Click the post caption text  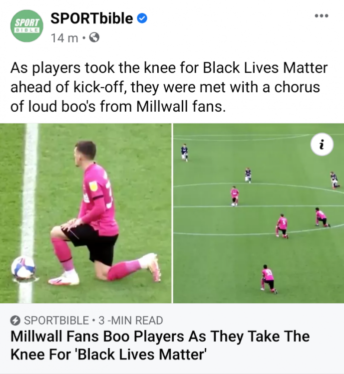pyautogui.click(x=169, y=87)
